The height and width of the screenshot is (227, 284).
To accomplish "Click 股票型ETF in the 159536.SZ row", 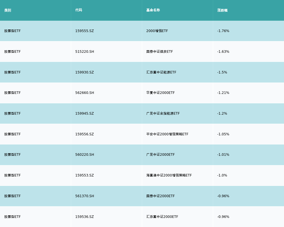I will [12, 217].
